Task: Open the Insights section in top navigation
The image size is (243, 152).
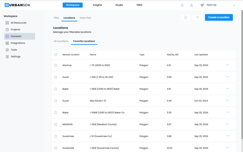Action: tap(97, 5)
